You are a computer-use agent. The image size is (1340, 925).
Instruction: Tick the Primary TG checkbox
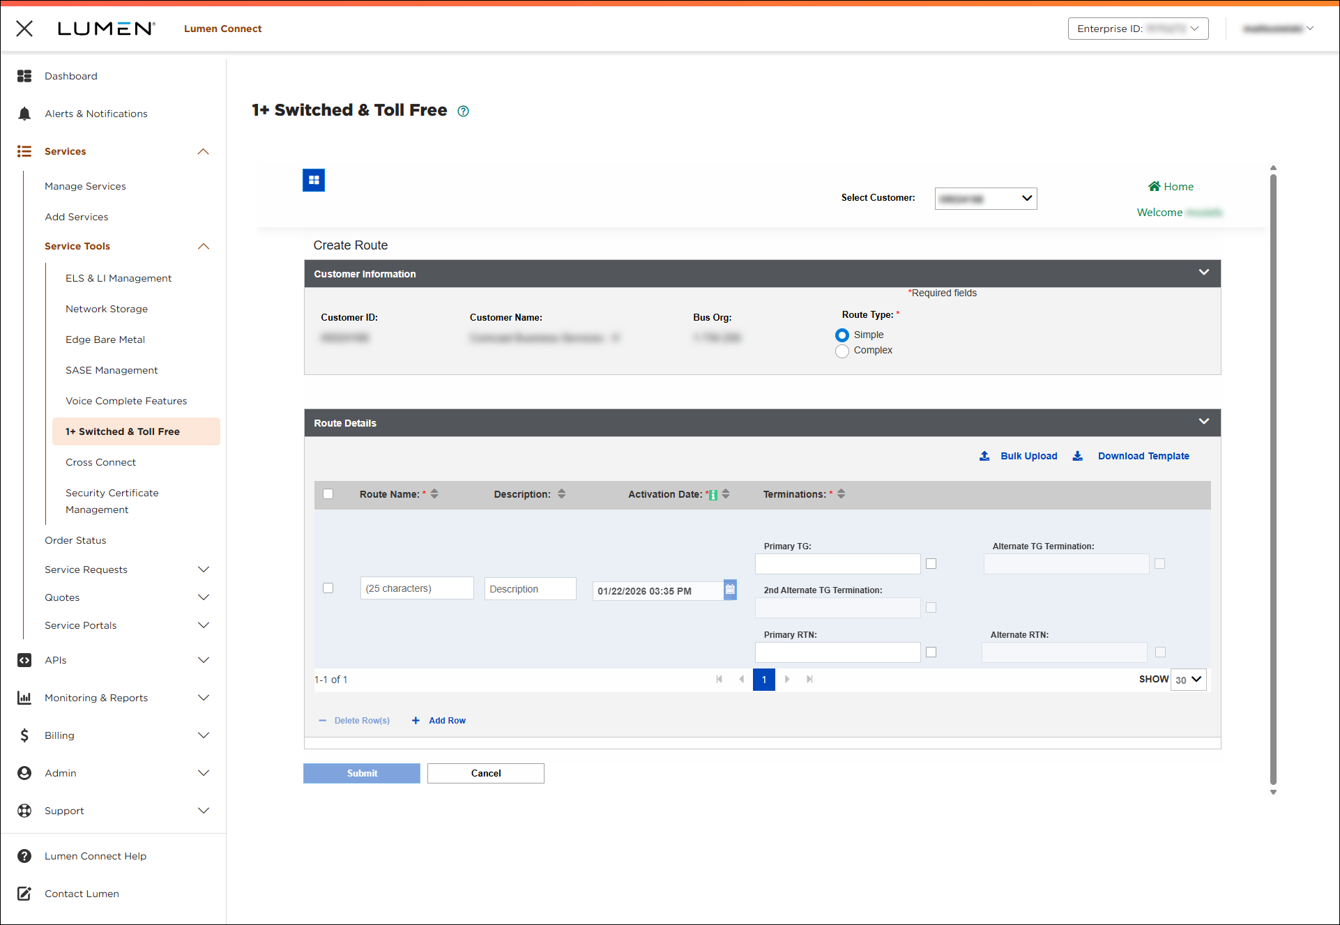tap(931, 564)
